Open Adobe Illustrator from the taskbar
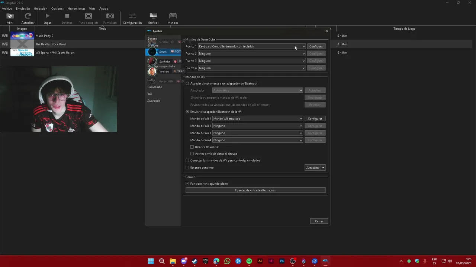 (260, 261)
